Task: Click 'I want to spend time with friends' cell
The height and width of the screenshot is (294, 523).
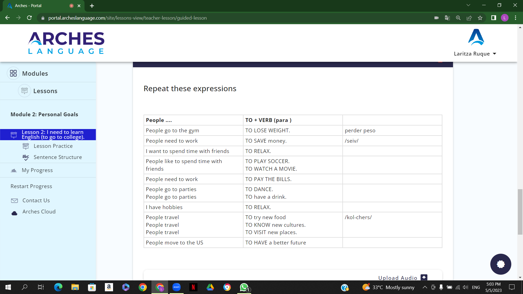Action: point(193,151)
